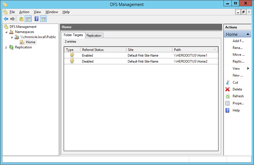Image resolution: width=254 pixels, height=165 pixels.
Task: Click the Back arrow toolbar icon
Action: click(x=6, y=19)
